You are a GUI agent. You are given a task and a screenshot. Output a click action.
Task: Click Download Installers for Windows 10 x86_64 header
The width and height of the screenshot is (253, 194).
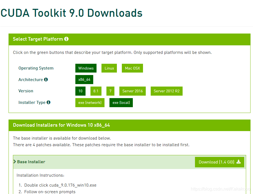[61, 125]
